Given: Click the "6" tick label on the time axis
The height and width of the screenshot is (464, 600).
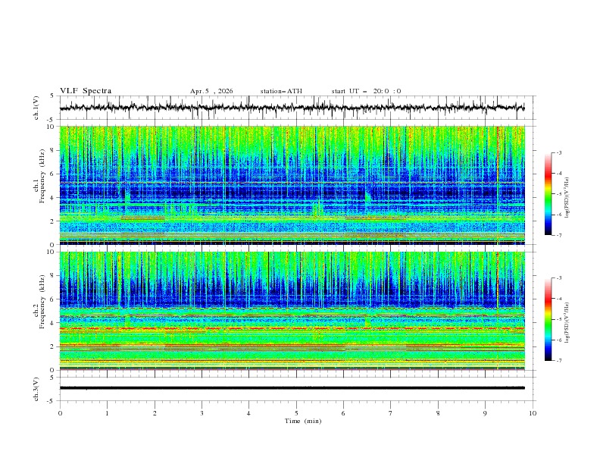Looking at the screenshot, I should [343, 413].
